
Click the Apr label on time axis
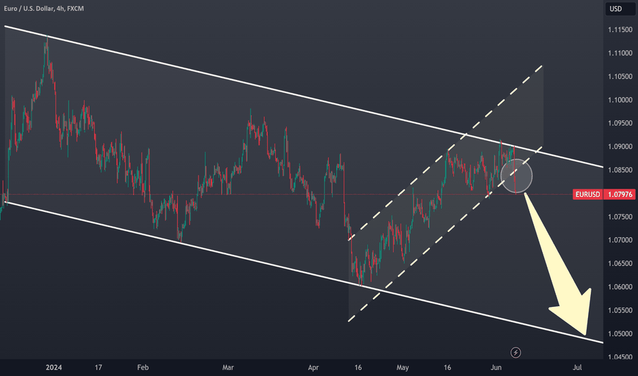314,368
